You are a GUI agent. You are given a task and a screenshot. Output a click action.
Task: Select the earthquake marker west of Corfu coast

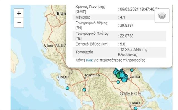(67, 88)
